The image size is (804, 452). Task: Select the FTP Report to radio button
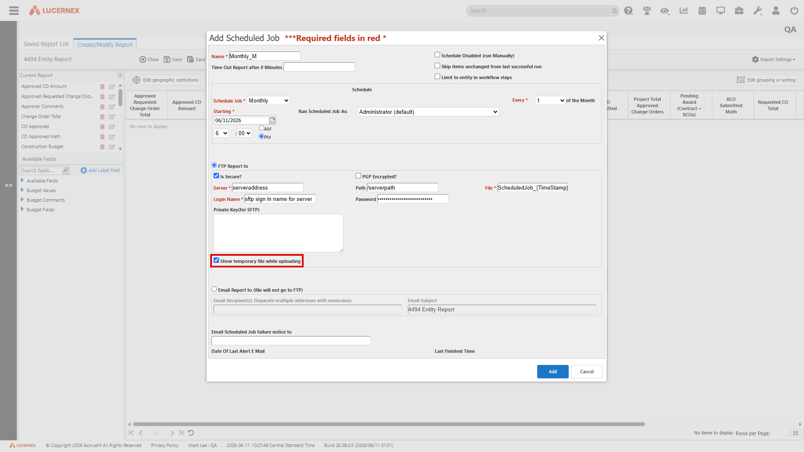point(214,165)
